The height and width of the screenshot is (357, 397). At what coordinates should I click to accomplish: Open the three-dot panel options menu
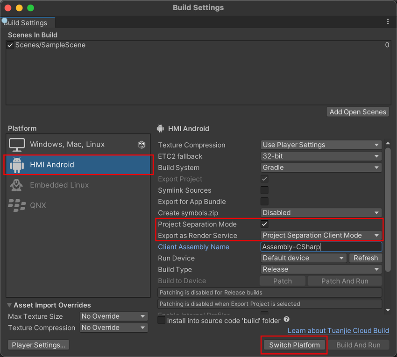pyautogui.click(x=388, y=22)
